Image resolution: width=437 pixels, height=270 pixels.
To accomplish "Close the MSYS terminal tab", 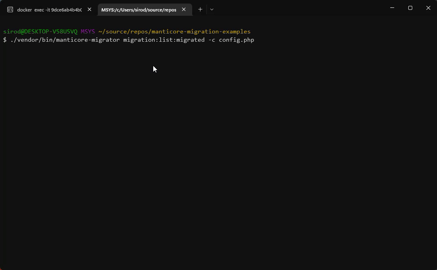I will click(184, 9).
